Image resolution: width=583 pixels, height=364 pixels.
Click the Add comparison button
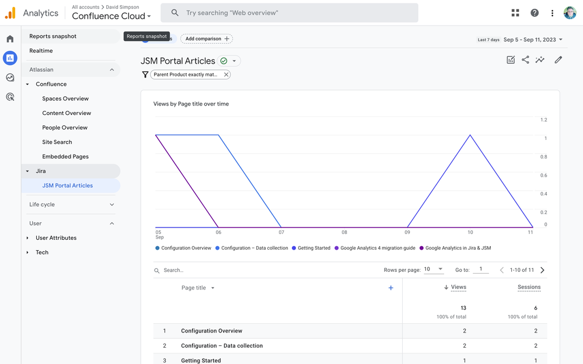[x=207, y=38]
